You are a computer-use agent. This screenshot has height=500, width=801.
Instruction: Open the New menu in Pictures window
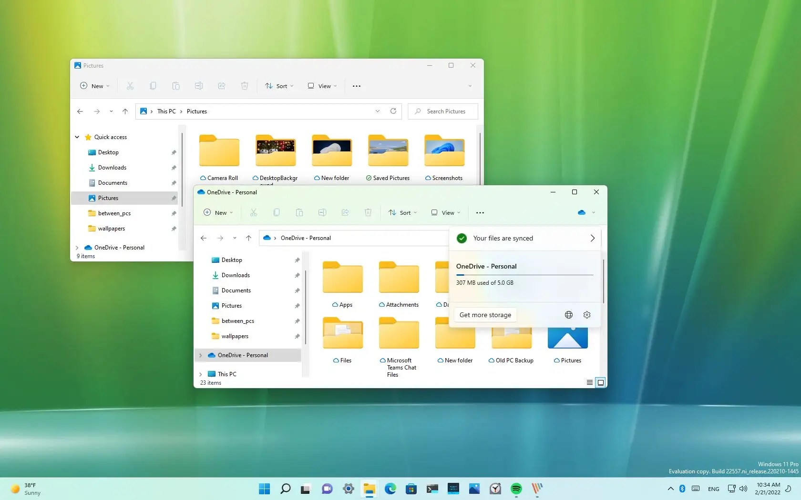[x=94, y=86]
